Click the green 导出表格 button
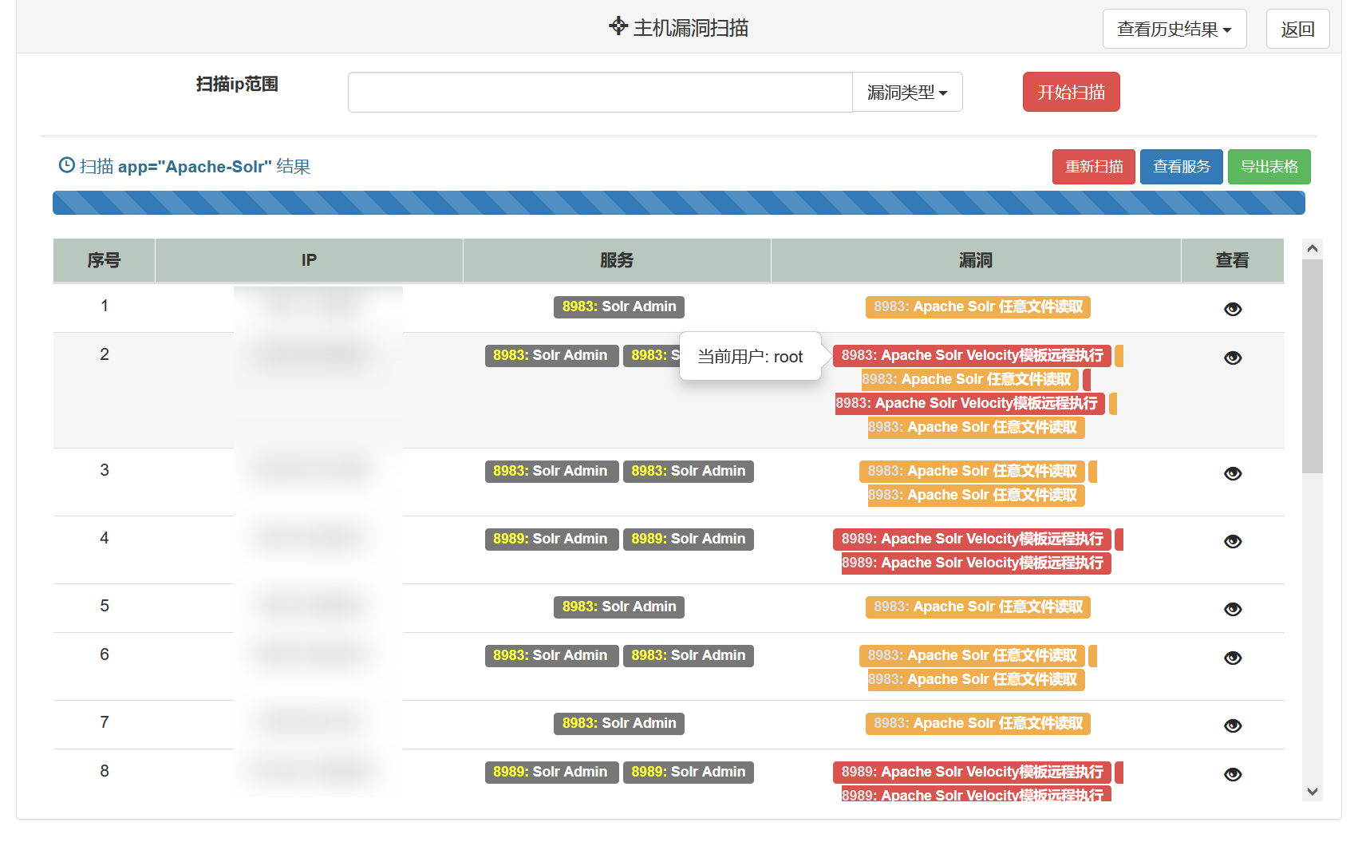The height and width of the screenshot is (846, 1358). tap(1269, 167)
